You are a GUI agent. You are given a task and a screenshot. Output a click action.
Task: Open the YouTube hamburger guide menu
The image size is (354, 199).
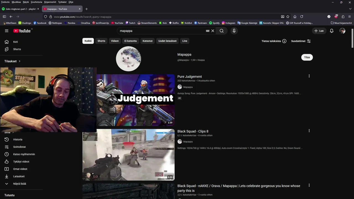(7, 31)
